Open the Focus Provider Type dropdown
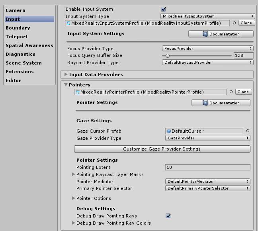258x231 pixels. point(208,49)
